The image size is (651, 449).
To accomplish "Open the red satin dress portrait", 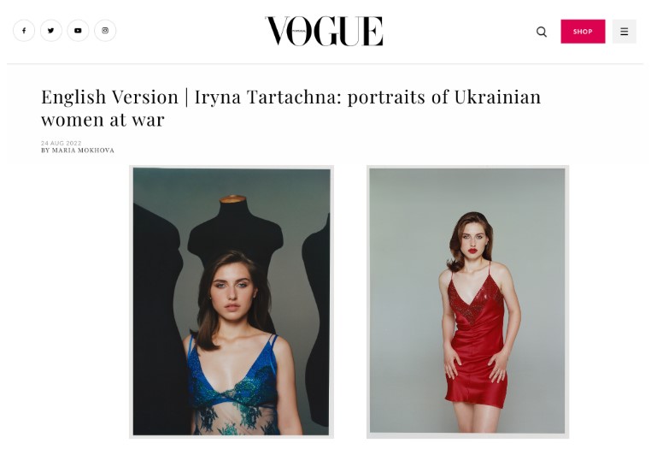I will pos(467,302).
